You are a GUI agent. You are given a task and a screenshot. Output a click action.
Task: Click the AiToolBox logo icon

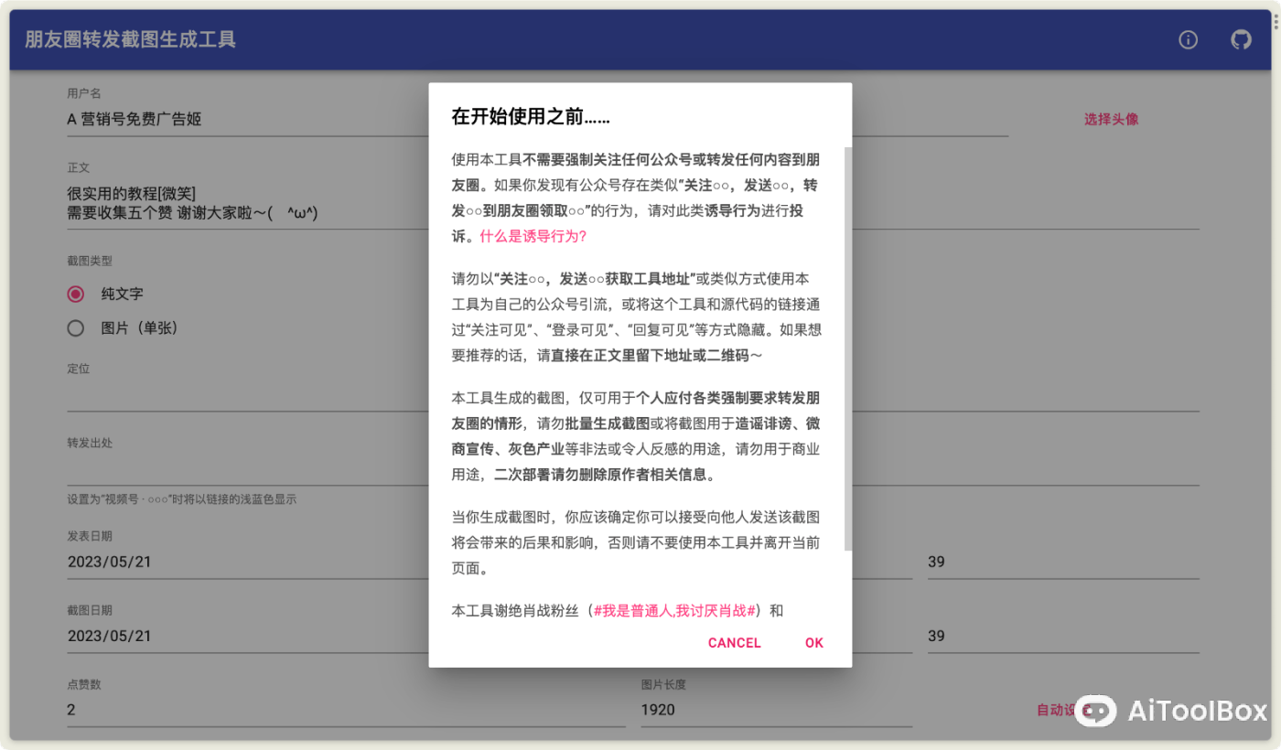click(x=1094, y=711)
